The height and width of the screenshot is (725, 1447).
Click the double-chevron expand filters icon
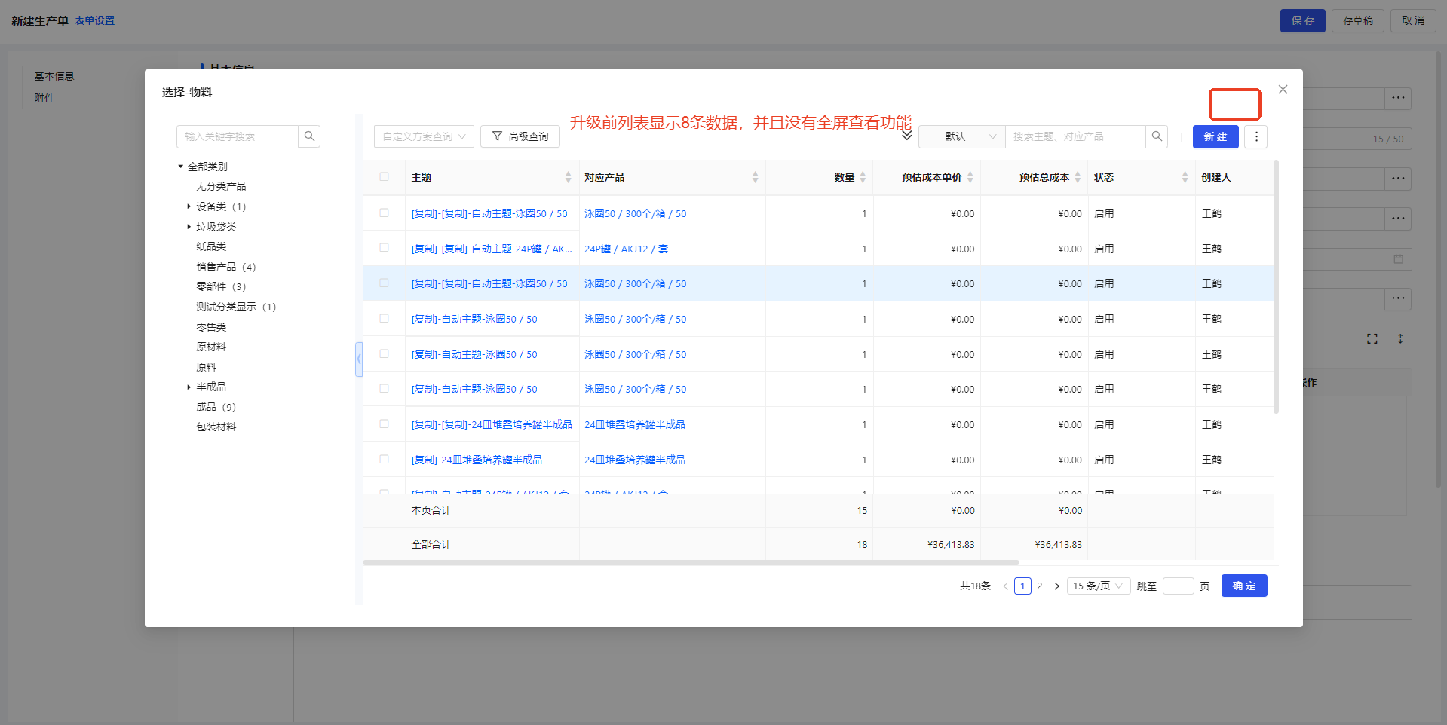point(906,136)
